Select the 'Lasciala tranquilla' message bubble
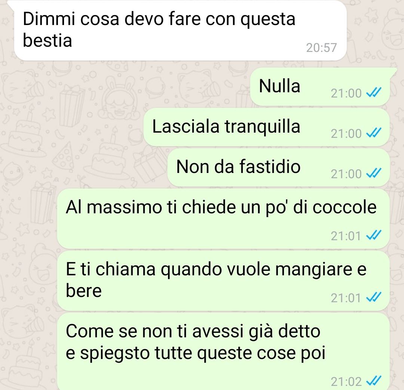 click(266, 127)
